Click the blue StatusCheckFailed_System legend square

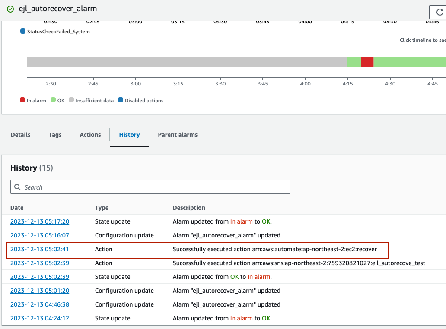(x=23, y=32)
